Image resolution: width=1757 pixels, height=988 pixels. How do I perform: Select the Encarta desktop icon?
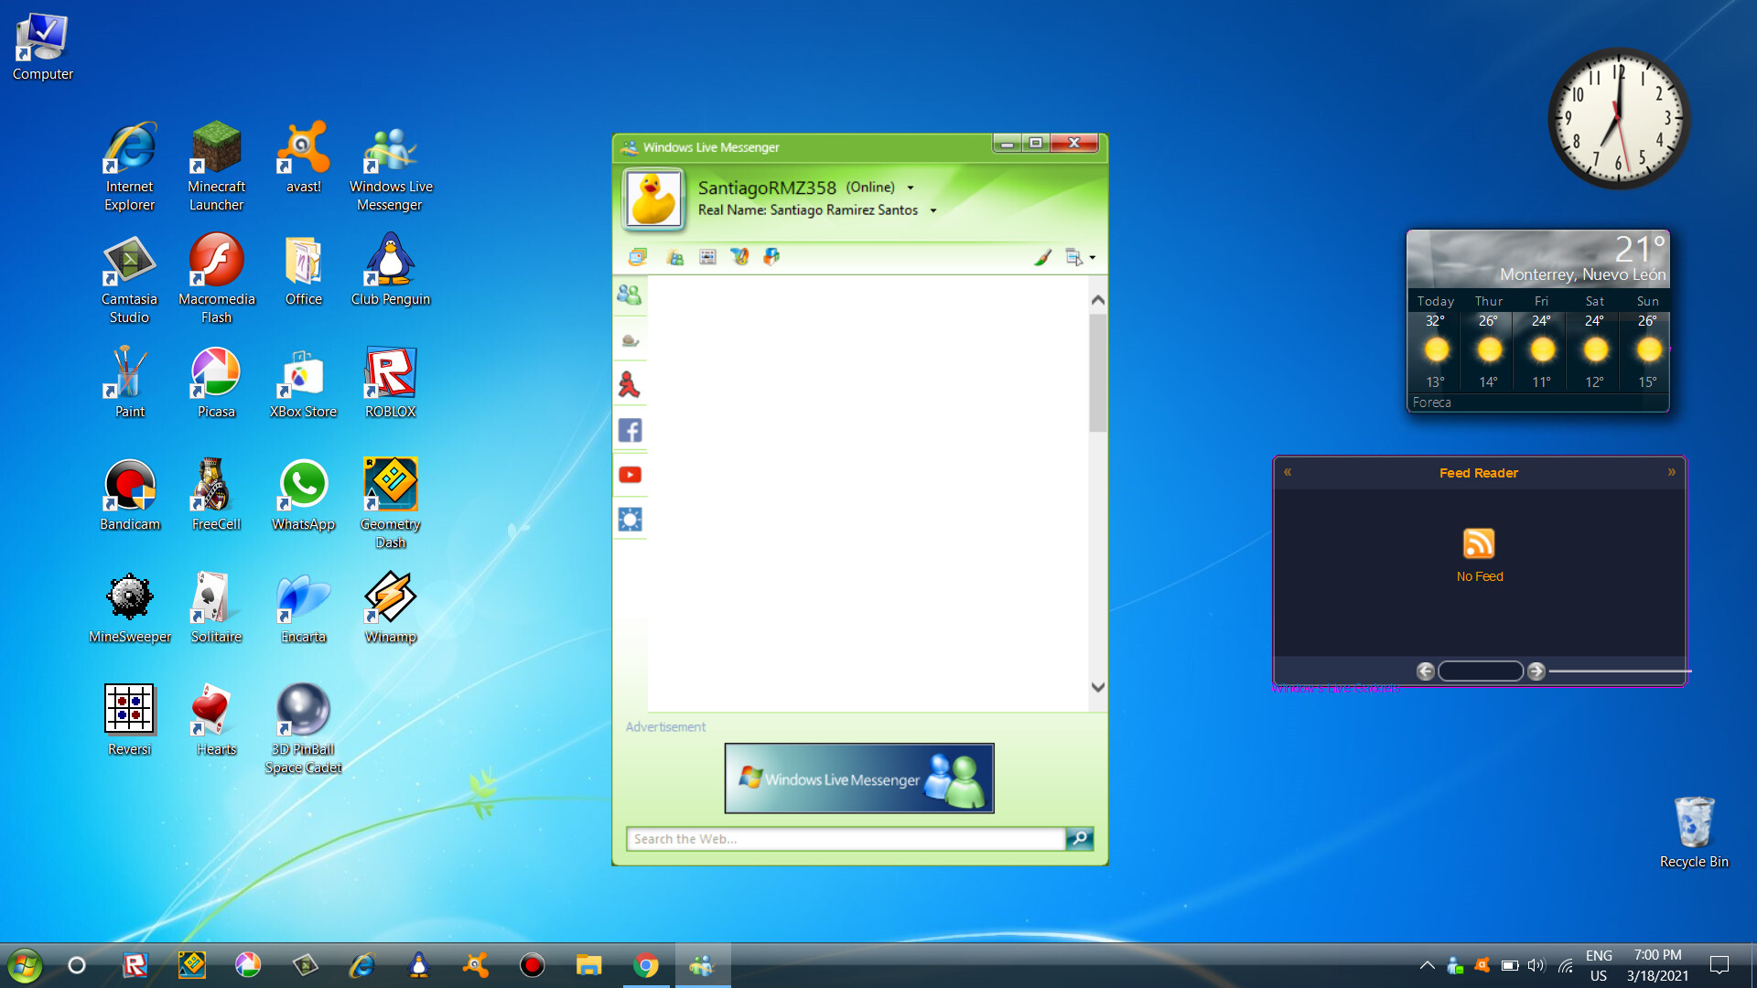(304, 607)
